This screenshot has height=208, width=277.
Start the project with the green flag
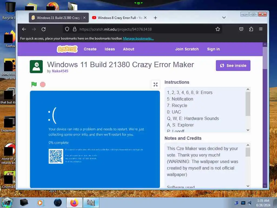34,84
